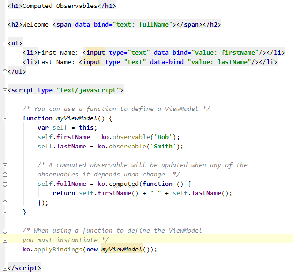Click the highlighted 'input' tag on the First Name line
The image size is (293, 272).
[96, 53]
